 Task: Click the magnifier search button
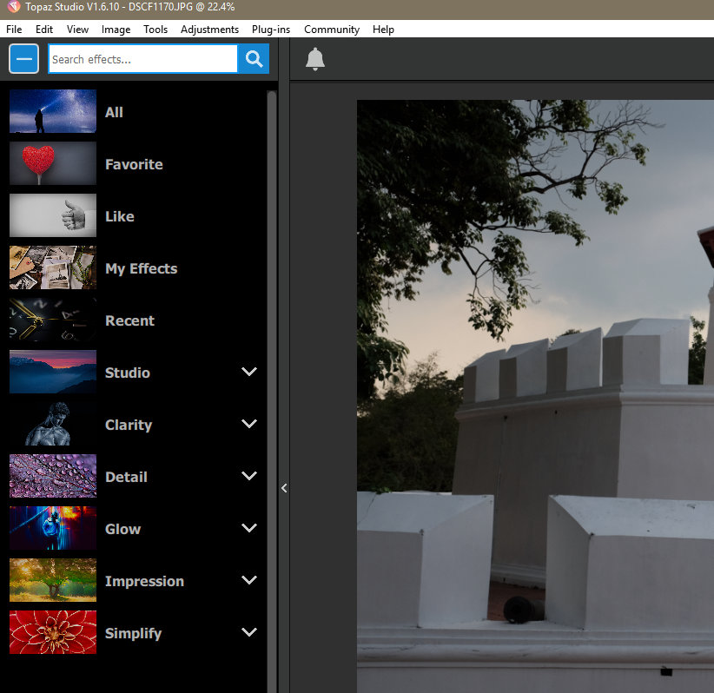pyautogui.click(x=254, y=59)
